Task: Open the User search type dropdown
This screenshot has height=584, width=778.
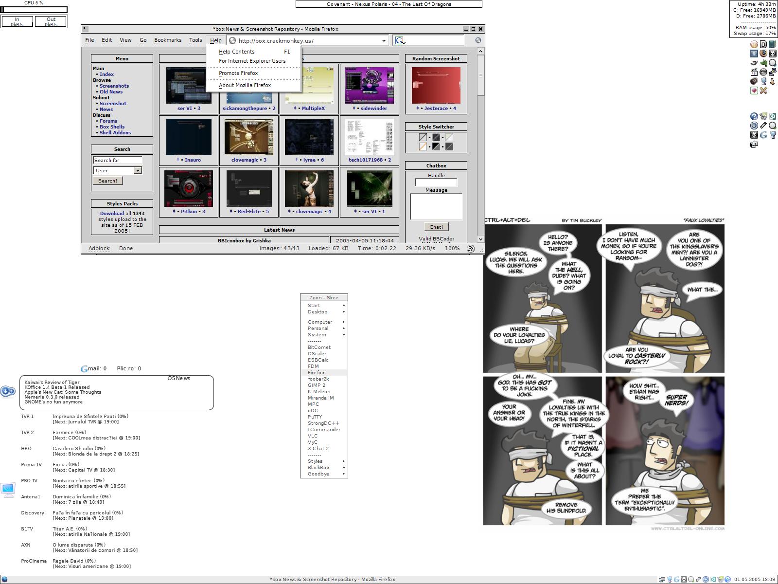Action: pos(138,171)
